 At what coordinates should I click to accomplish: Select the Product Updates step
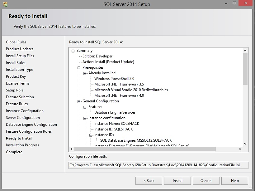[20, 49]
